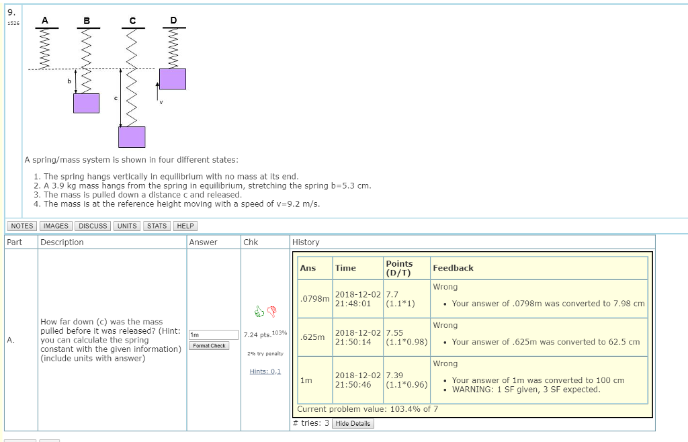View STATS for this problem
Viewport: 688px width, 442px height.
[x=157, y=226]
